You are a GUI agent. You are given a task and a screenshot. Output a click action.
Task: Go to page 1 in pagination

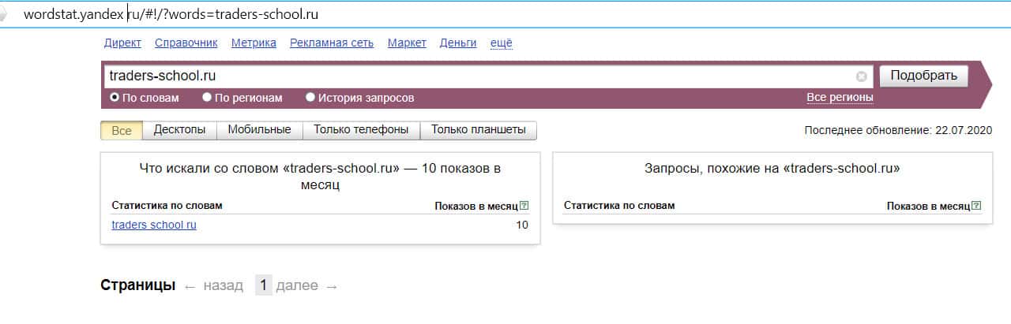263,285
